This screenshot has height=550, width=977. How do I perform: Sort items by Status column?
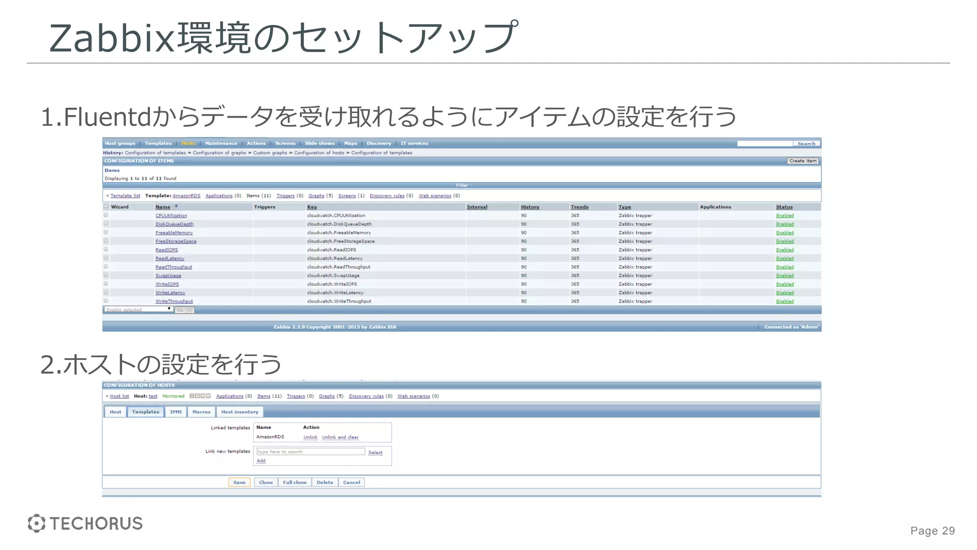click(784, 207)
